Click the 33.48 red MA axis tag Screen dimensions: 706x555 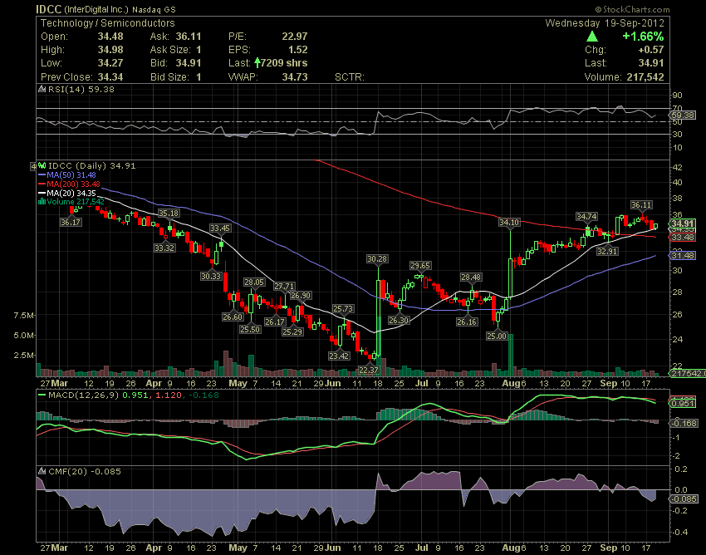(x=683, y=237)
